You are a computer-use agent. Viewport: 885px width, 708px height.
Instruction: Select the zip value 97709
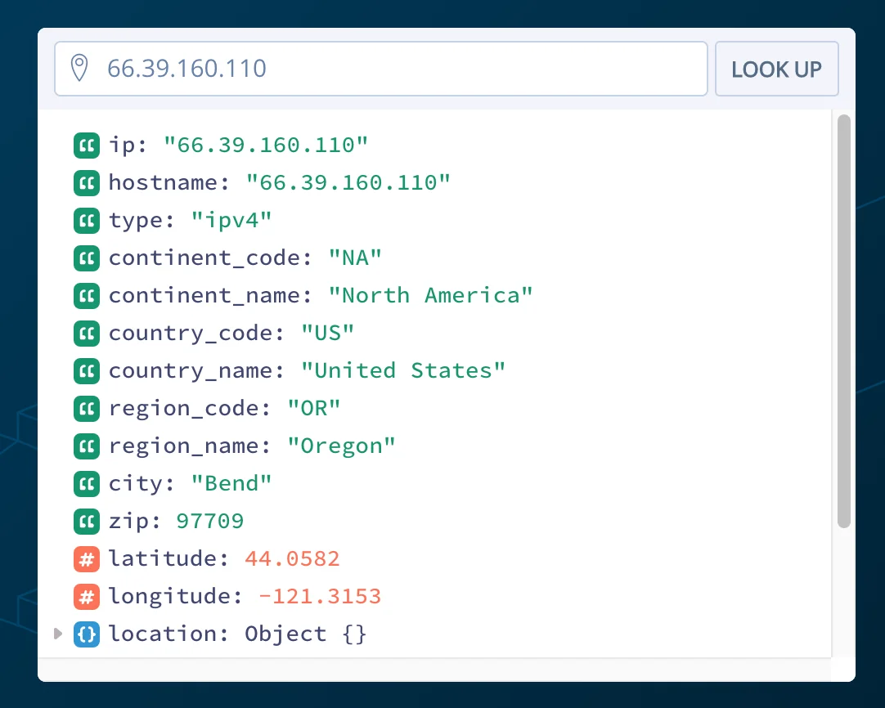210,522
